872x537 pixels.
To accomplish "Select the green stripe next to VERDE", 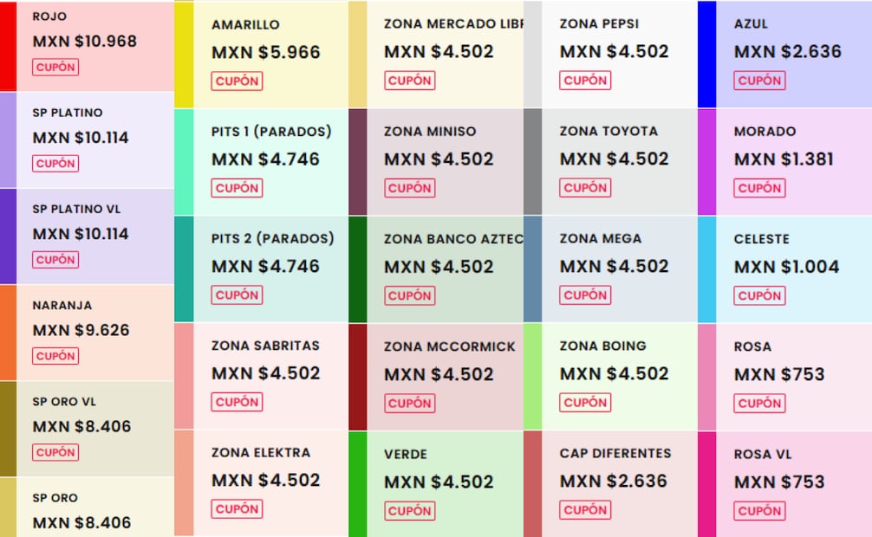I will click(359, 483).
